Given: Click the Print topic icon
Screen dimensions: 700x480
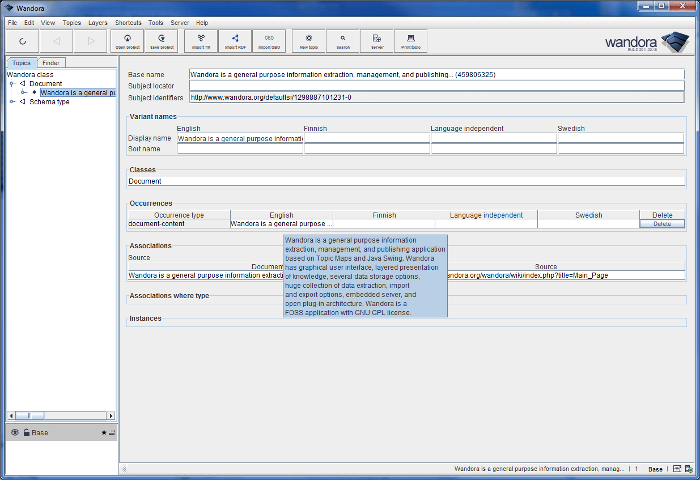Looking at the screenshot, I should pyautogui.click(x=411, y=41).
